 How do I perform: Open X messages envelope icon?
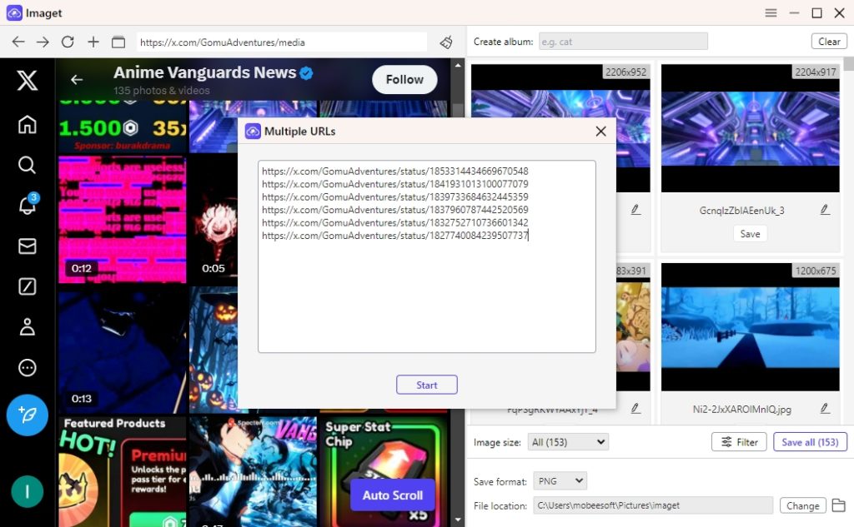[28, 246]
